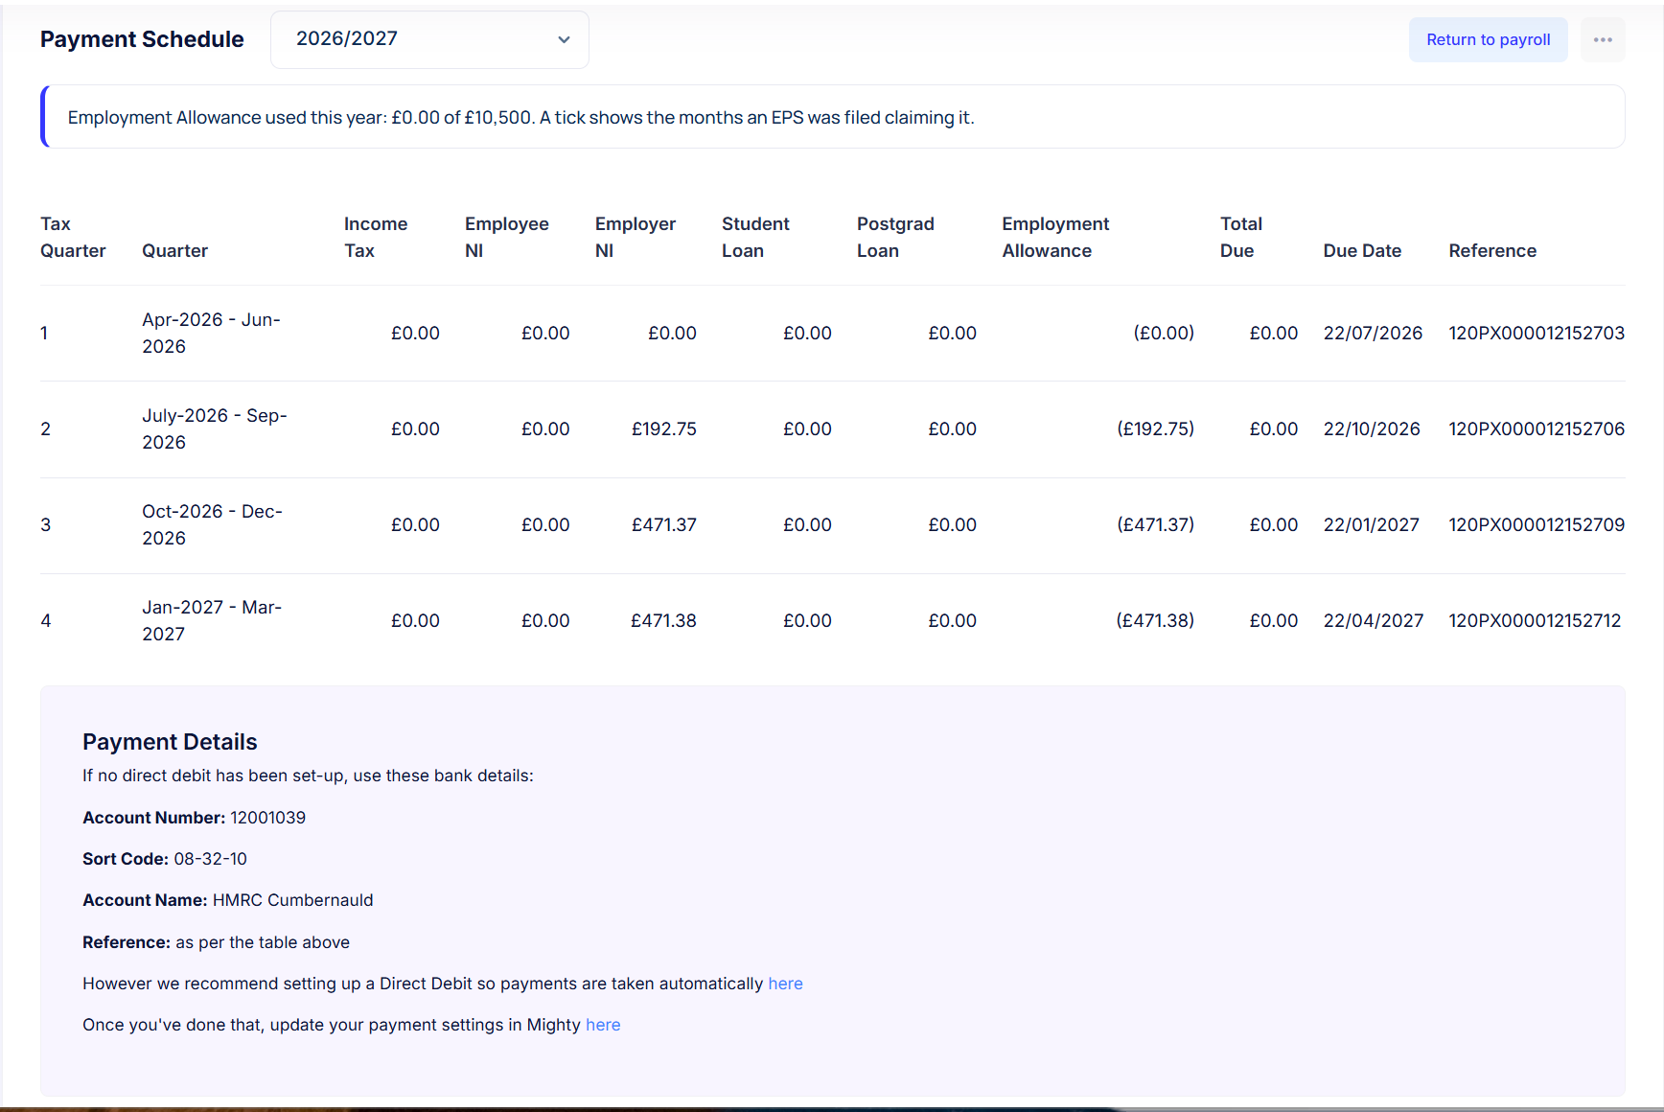The width and height of the screenshot is (1664, 1112).
Task: Click account number 12001039
Action: [267, 818]
